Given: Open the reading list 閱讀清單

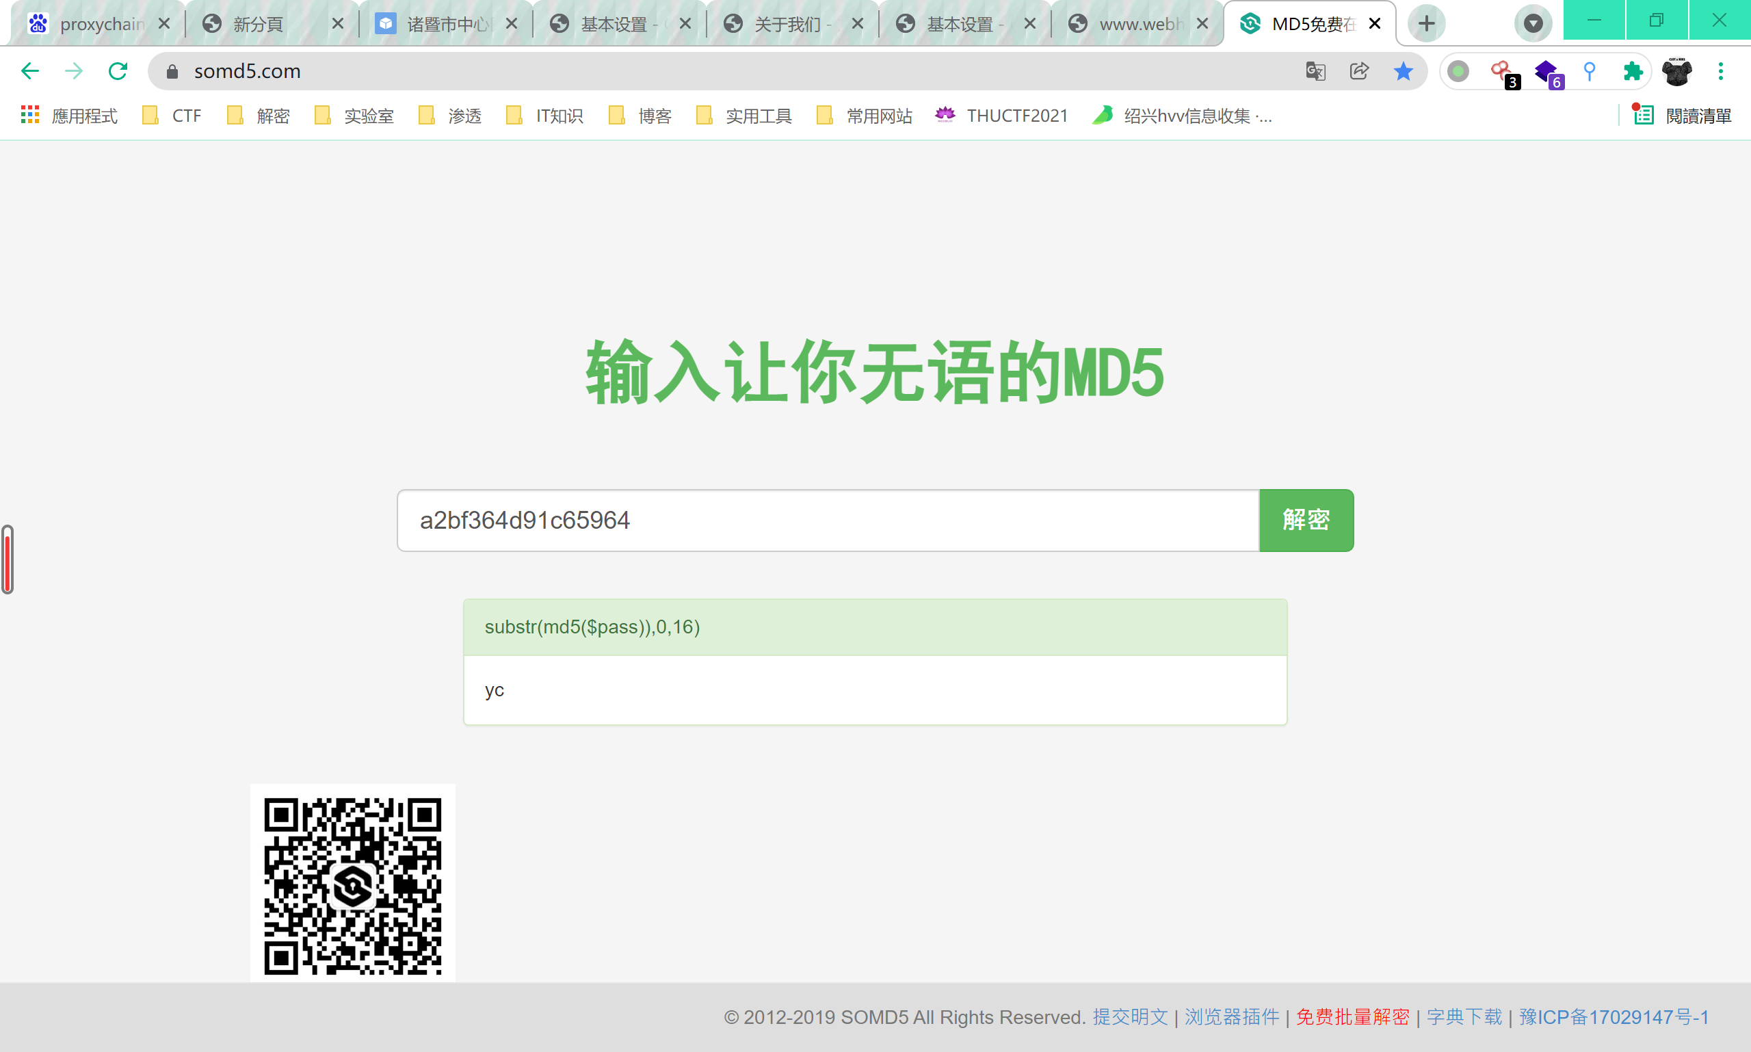Looking at the screenshot, I should [x=1681, y=115].
